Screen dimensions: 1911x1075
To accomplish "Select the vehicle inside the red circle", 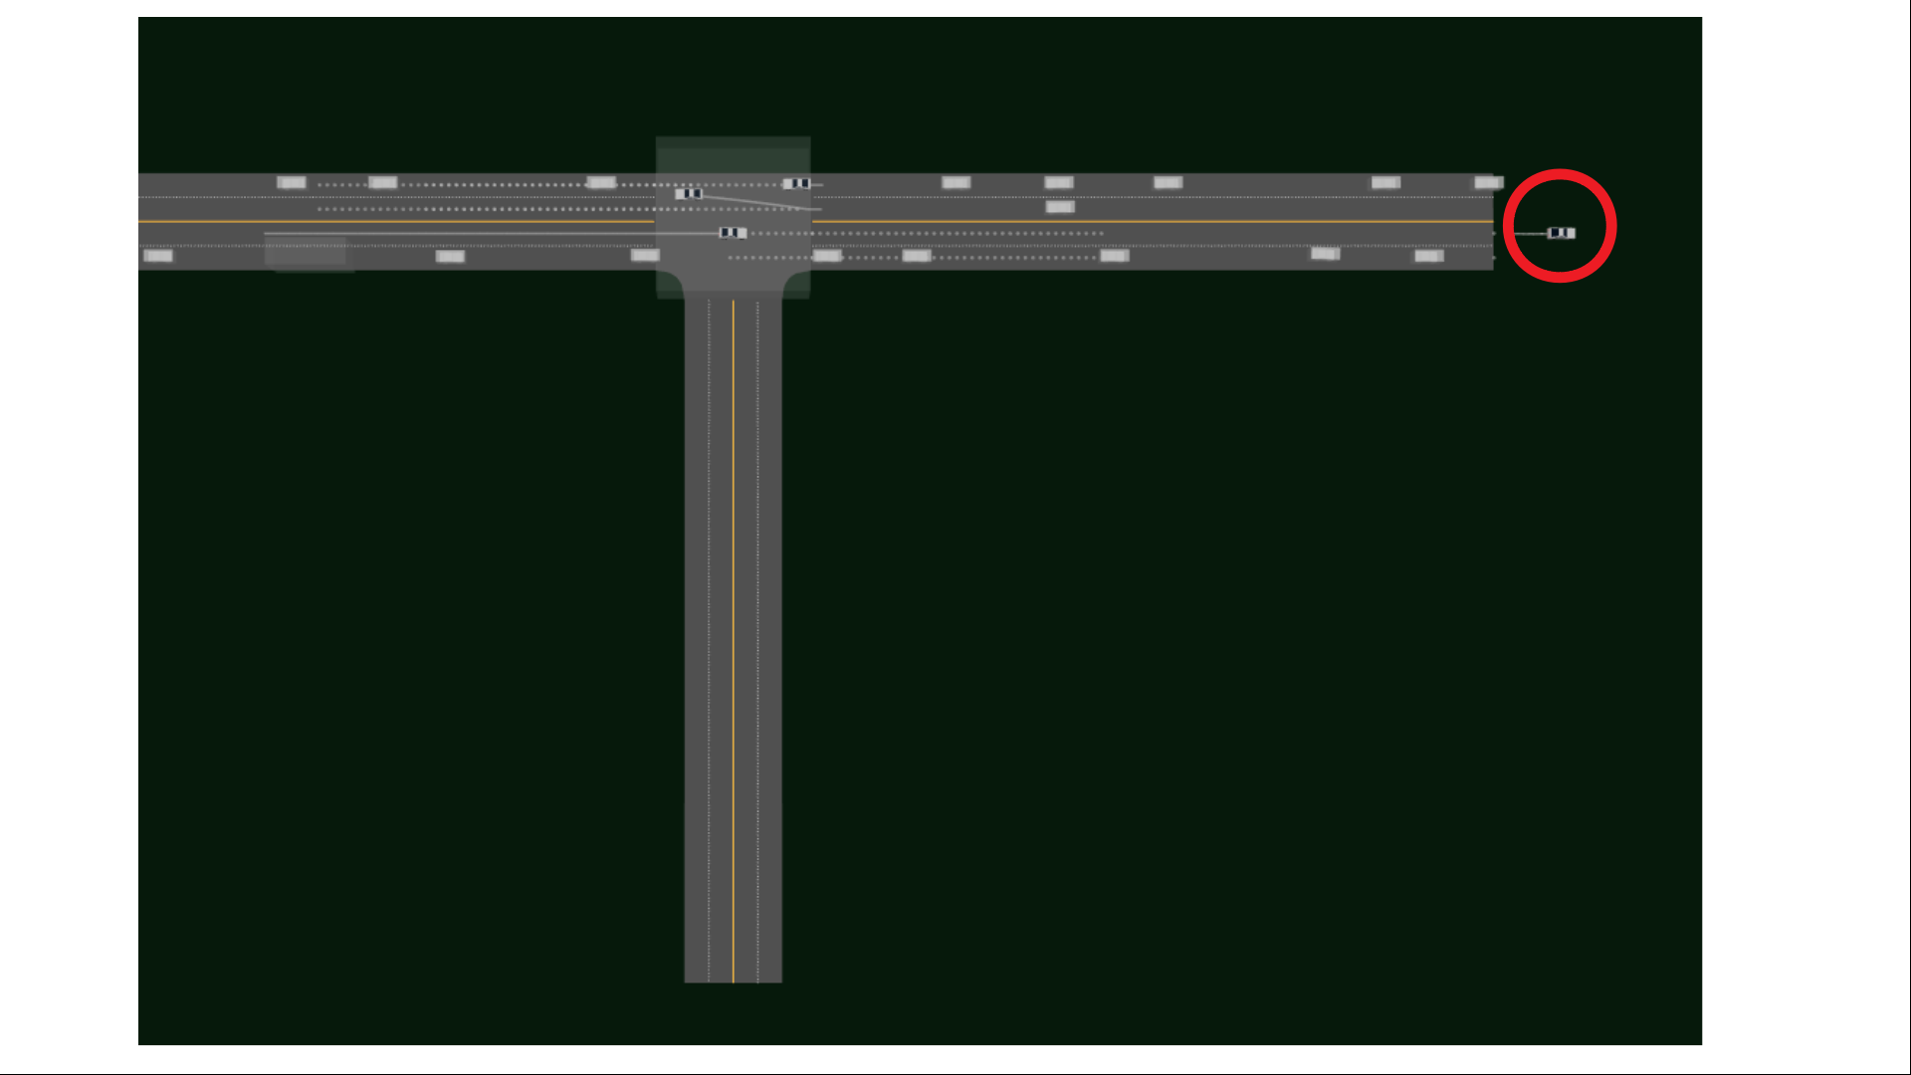I will click(1559, 232).
